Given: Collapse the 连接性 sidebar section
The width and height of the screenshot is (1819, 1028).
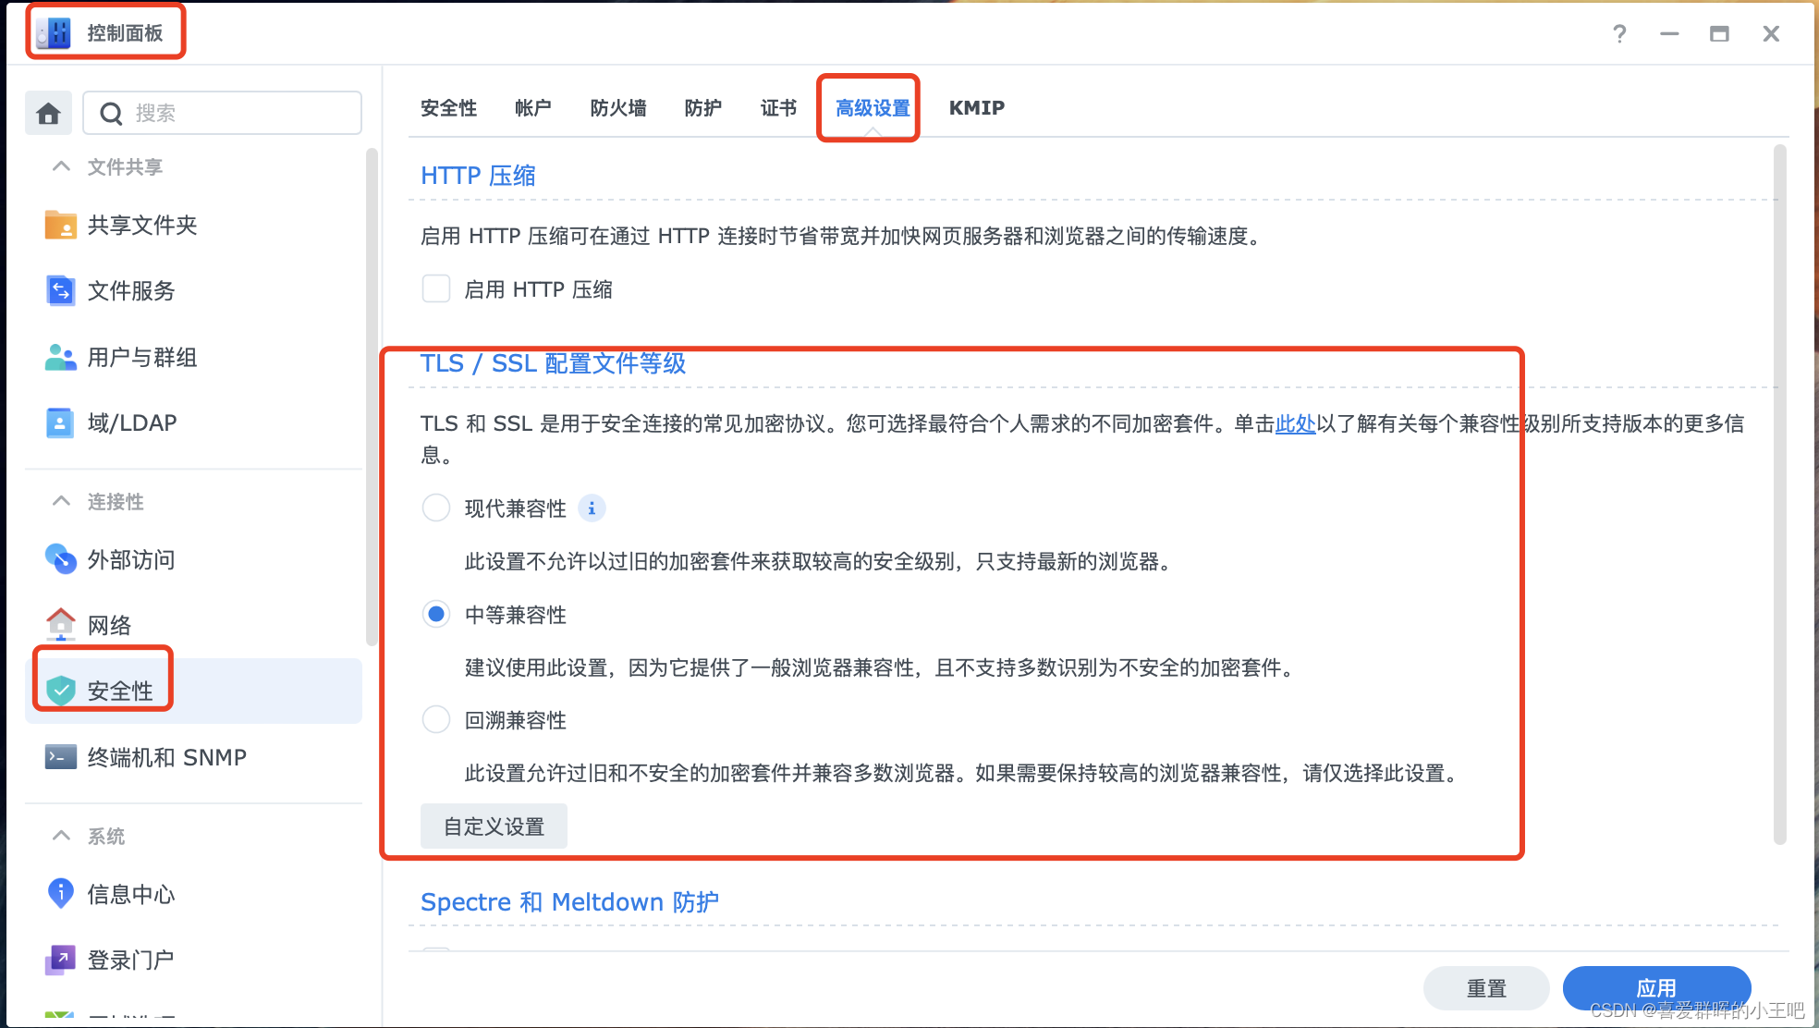Looking at the screenshot, I should pyautogui.click(x=61, y=501).
